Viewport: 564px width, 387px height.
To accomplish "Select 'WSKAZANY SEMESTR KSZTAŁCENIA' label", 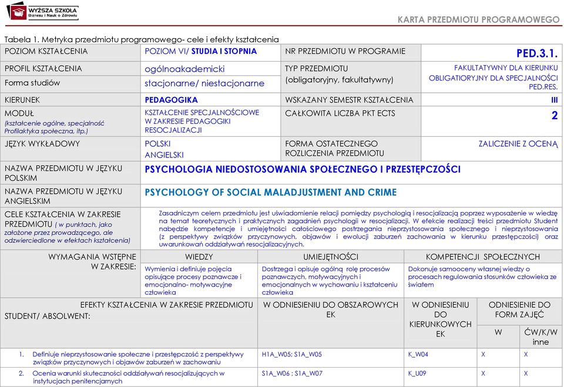I will click(349, 100).
